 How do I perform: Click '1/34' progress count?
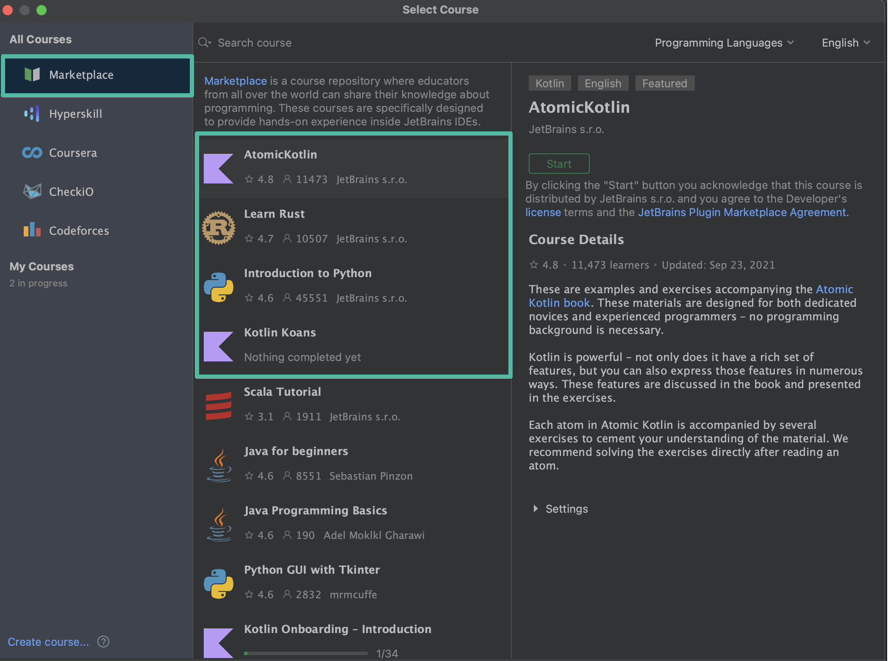pyautogui.click(x=387, y=654)
